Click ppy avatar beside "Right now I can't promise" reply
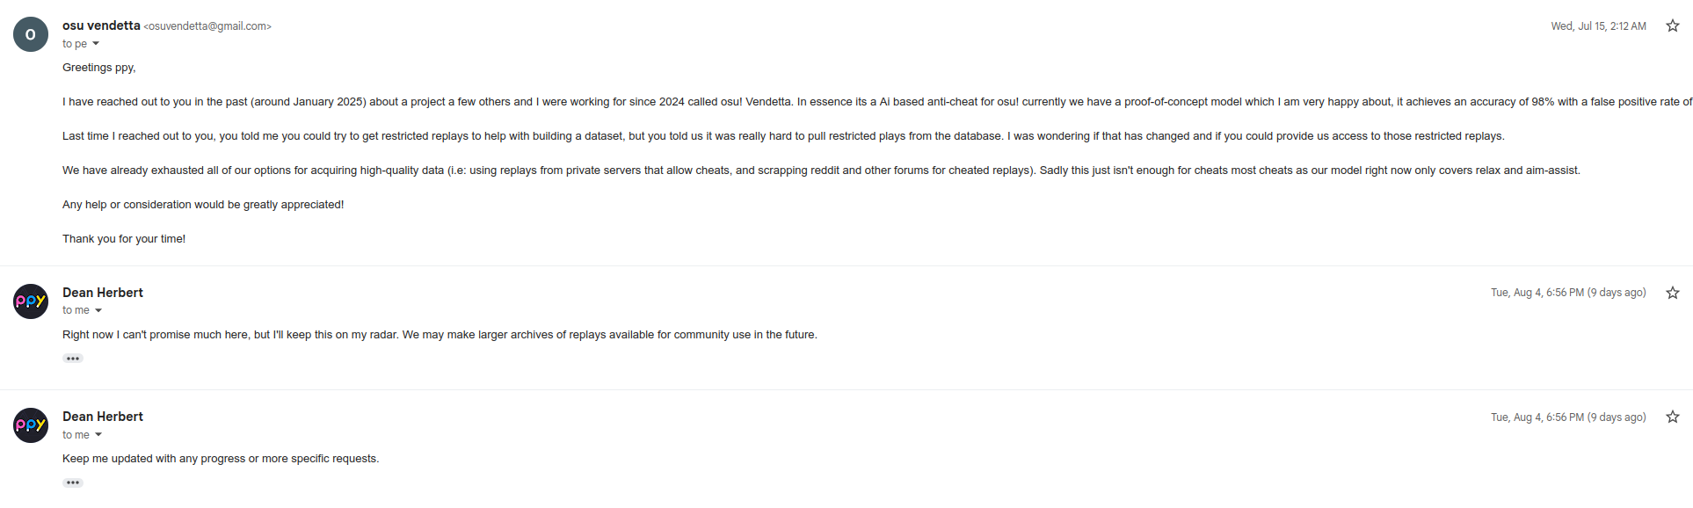The width and height of the screenshot is (1693, 508). coord(31,301)
